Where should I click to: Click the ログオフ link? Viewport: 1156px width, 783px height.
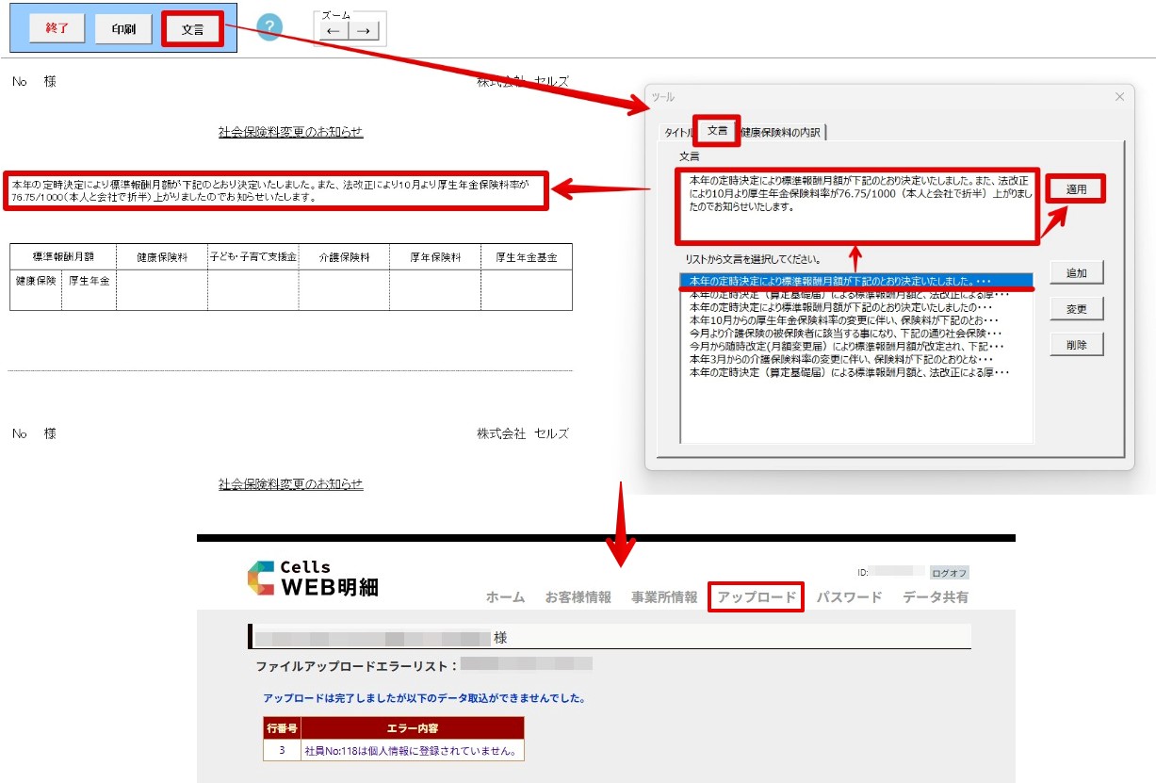tap(949, 572)
